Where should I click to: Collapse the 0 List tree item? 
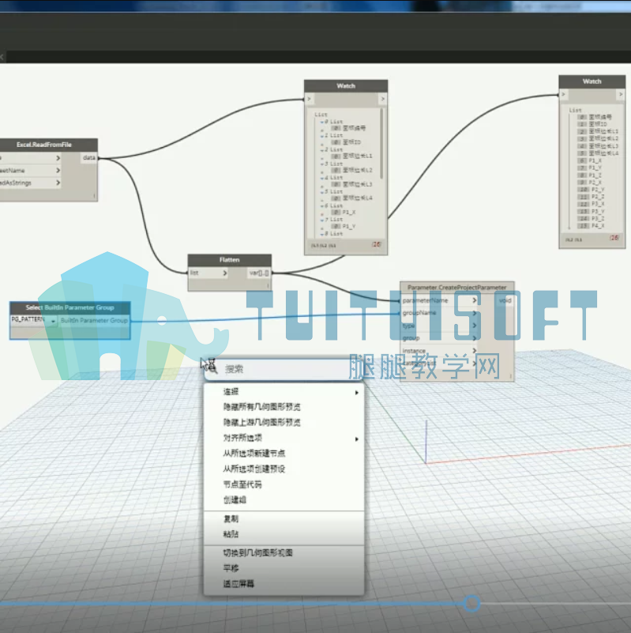(x=322, y=122)
